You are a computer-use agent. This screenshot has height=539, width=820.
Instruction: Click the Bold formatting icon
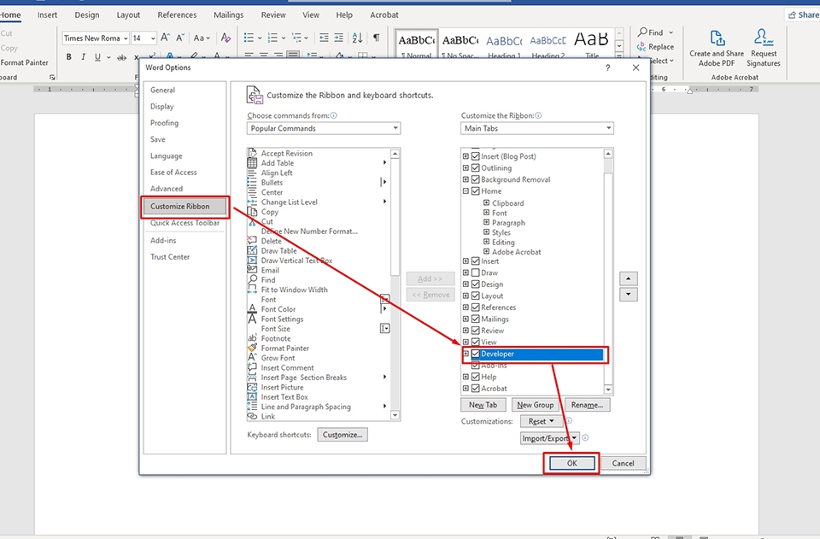[x=68, y=57]
